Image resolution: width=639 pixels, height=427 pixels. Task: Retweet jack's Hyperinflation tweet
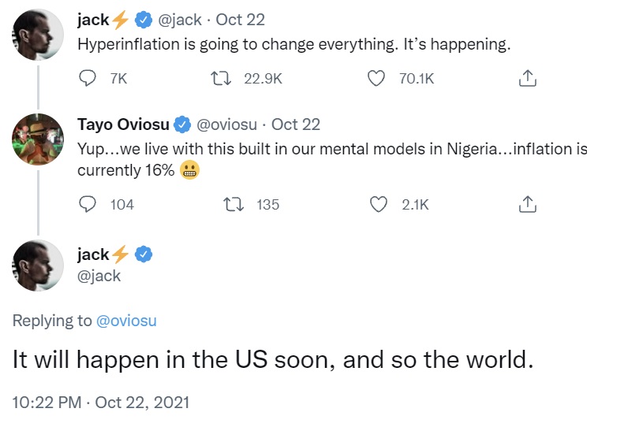(221, 78)
